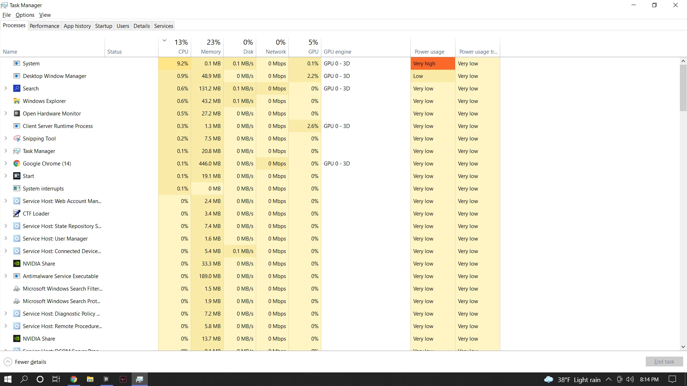The image size is (687, 386).
Task: Click the first NVIDIA Share icon
Action: [x=16, y=264]
